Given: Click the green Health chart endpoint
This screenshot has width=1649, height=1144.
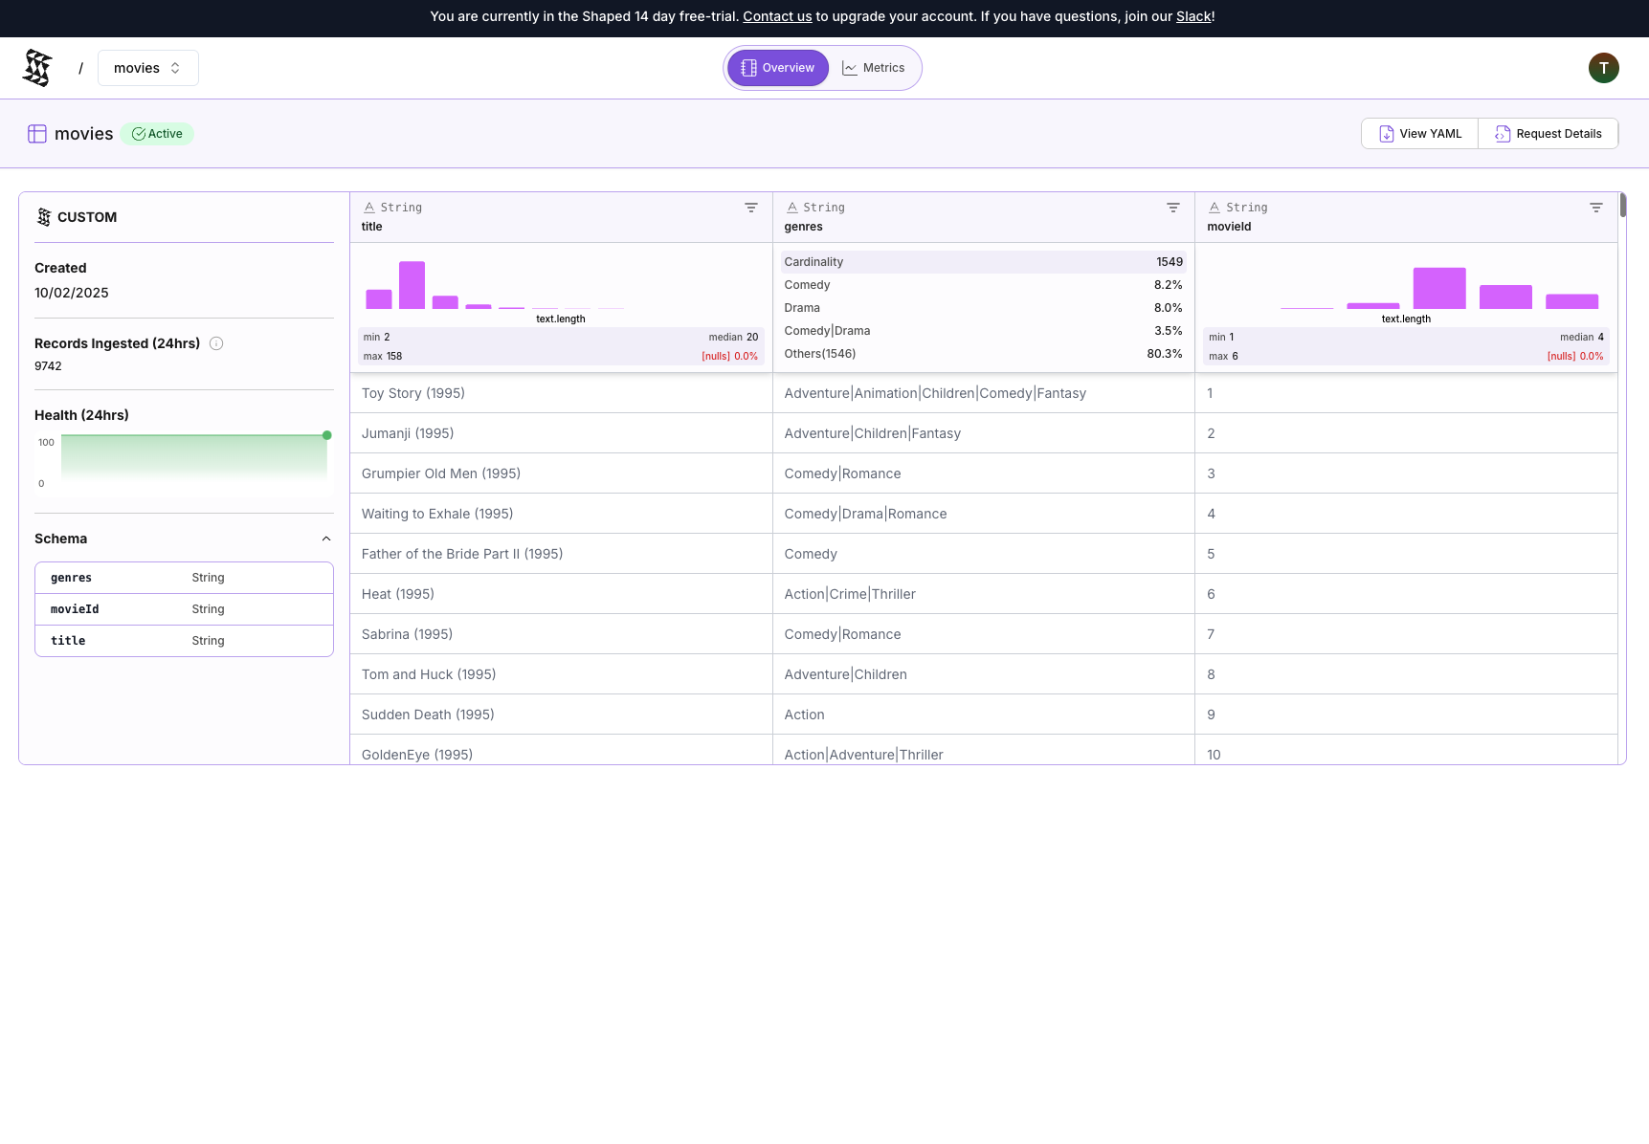Looking at the screenshot, I should [x=327, y=435].
